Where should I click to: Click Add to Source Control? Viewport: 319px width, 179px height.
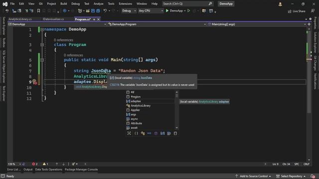tap(253, 176)
